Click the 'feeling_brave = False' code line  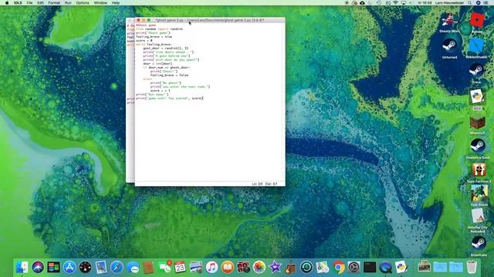[x=169, y=75]
